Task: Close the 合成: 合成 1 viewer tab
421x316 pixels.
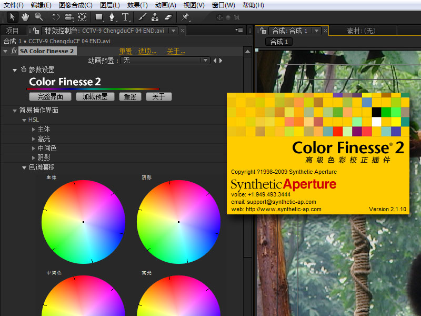Action: pos(325,31)
